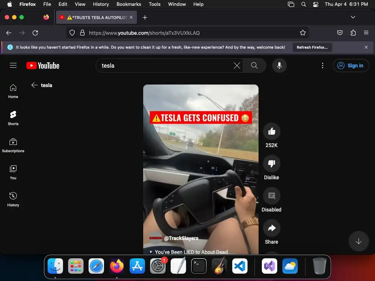Viewport: 375px width, 281px height.
Task: Go back to tesla search results
Action: click(x=34, y=85)
